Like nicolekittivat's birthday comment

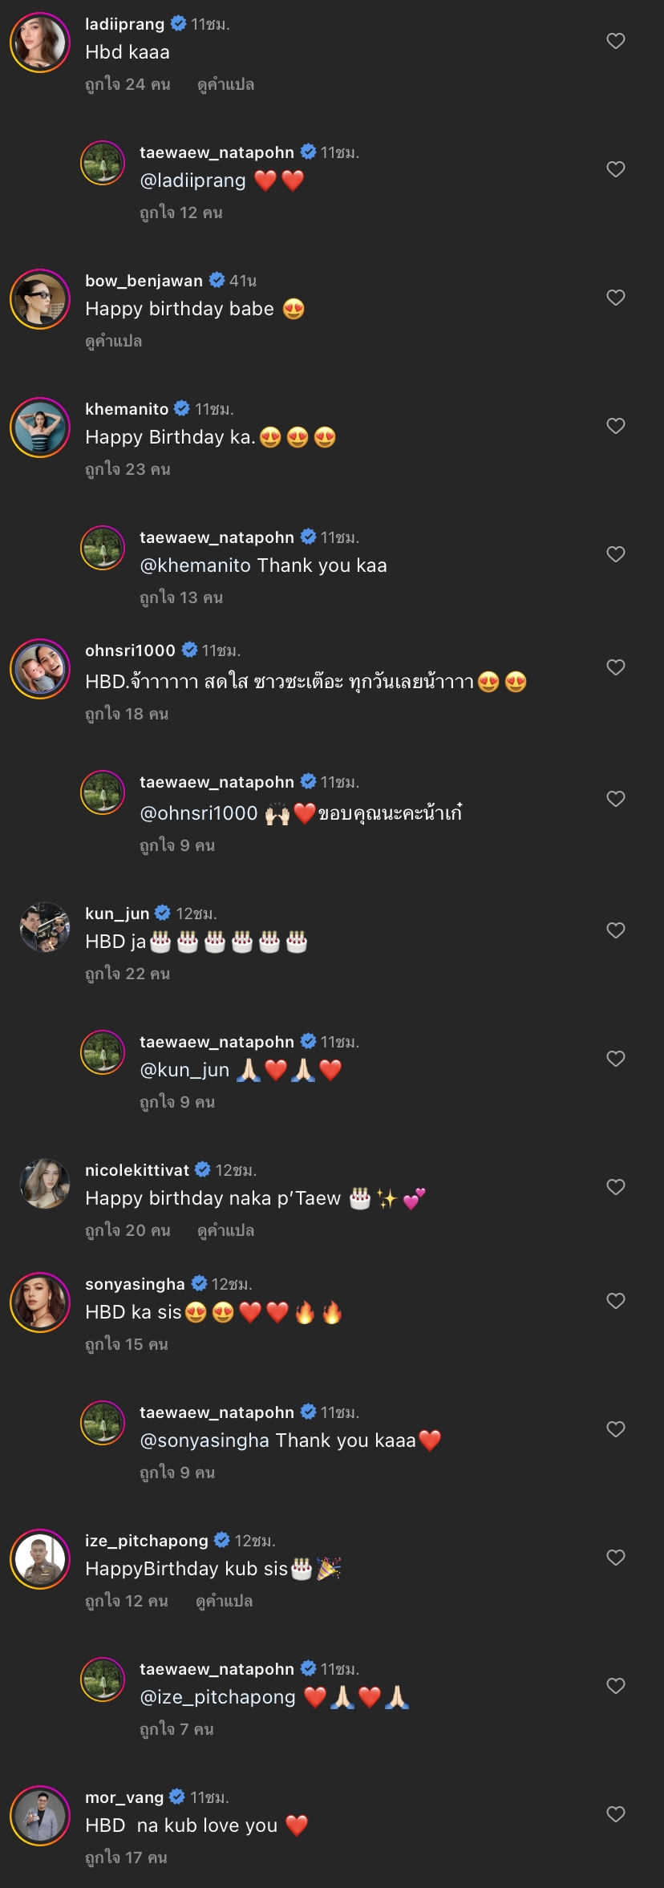(615, 1187)
